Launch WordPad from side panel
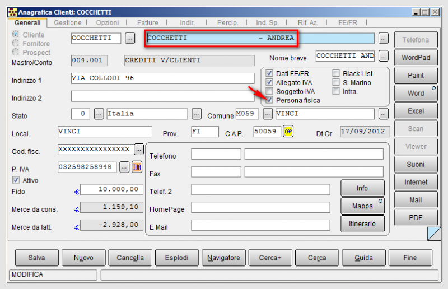Viewport: 448px width, 289px height. 416,58
